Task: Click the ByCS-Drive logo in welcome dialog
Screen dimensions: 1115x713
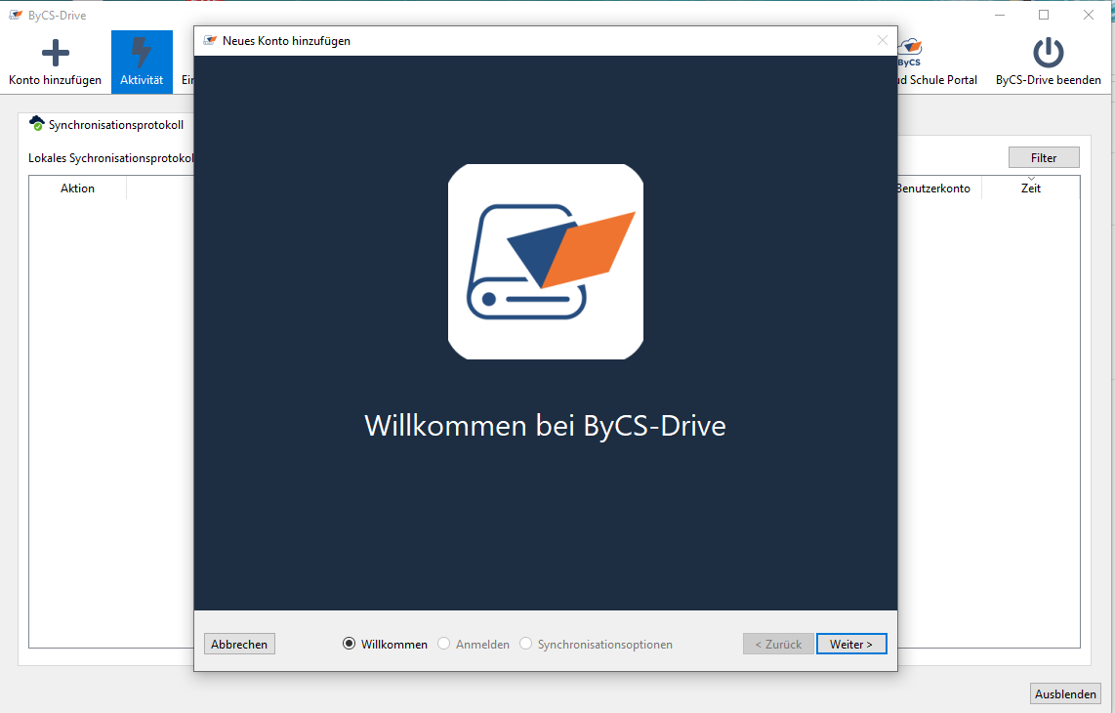Action: click(x=545, y=262)
